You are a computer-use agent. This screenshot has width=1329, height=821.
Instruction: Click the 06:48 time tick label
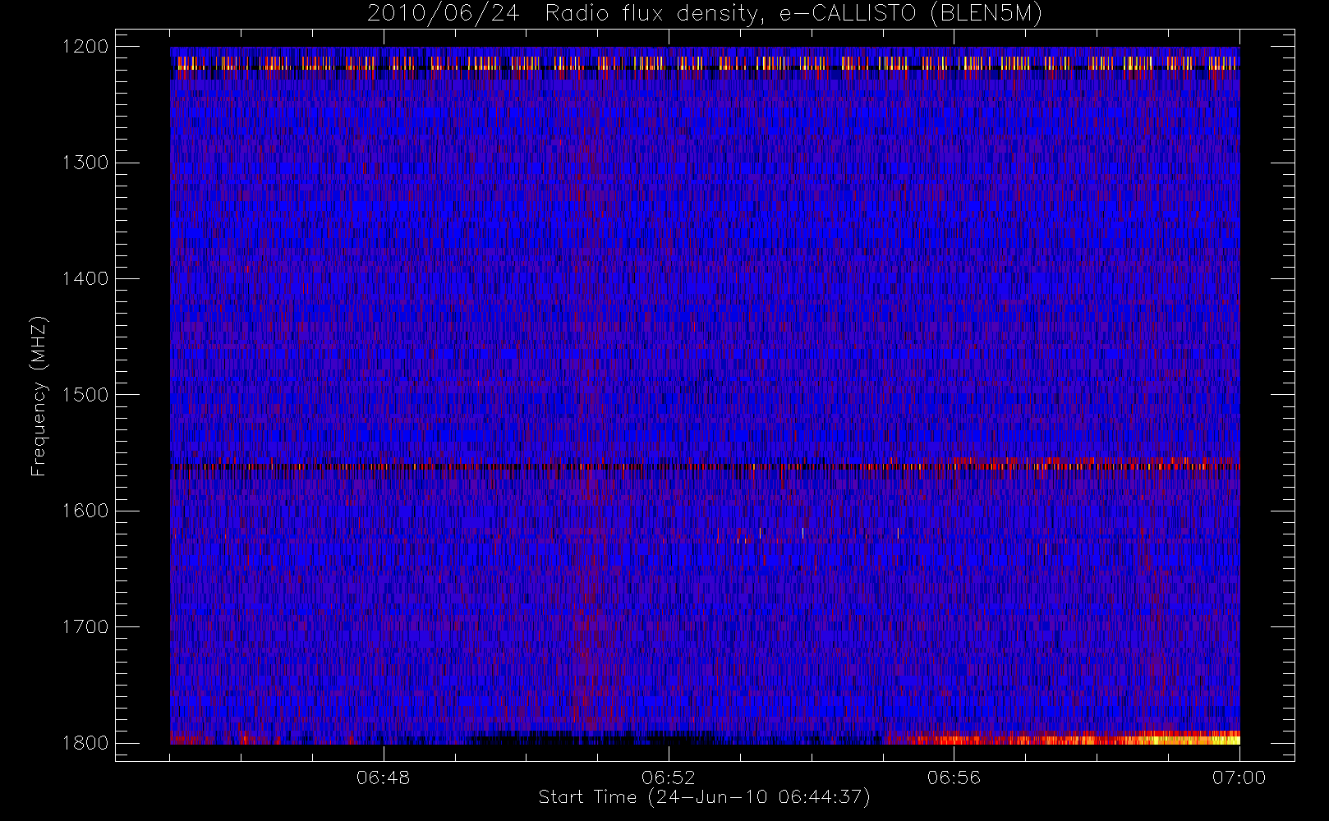coord(384,777)
